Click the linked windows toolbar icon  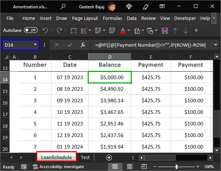click(150, 31)
